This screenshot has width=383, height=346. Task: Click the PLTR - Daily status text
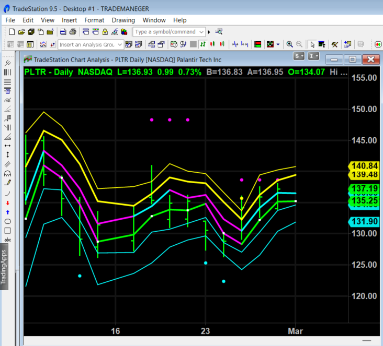tap(49, 72)
